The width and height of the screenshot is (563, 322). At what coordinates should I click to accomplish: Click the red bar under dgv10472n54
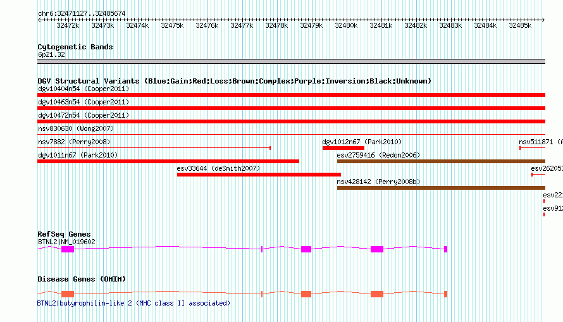[291, 121]
